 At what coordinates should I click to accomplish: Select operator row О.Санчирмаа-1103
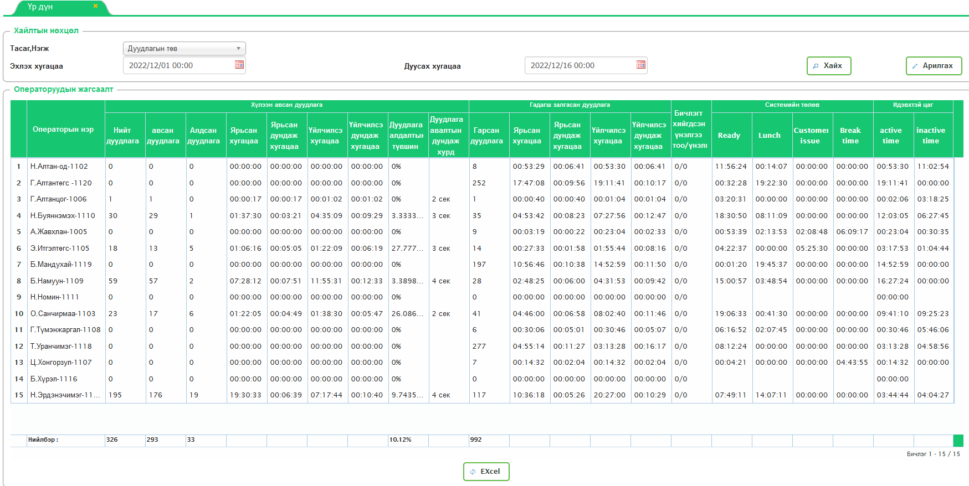(x=482, y=314)
